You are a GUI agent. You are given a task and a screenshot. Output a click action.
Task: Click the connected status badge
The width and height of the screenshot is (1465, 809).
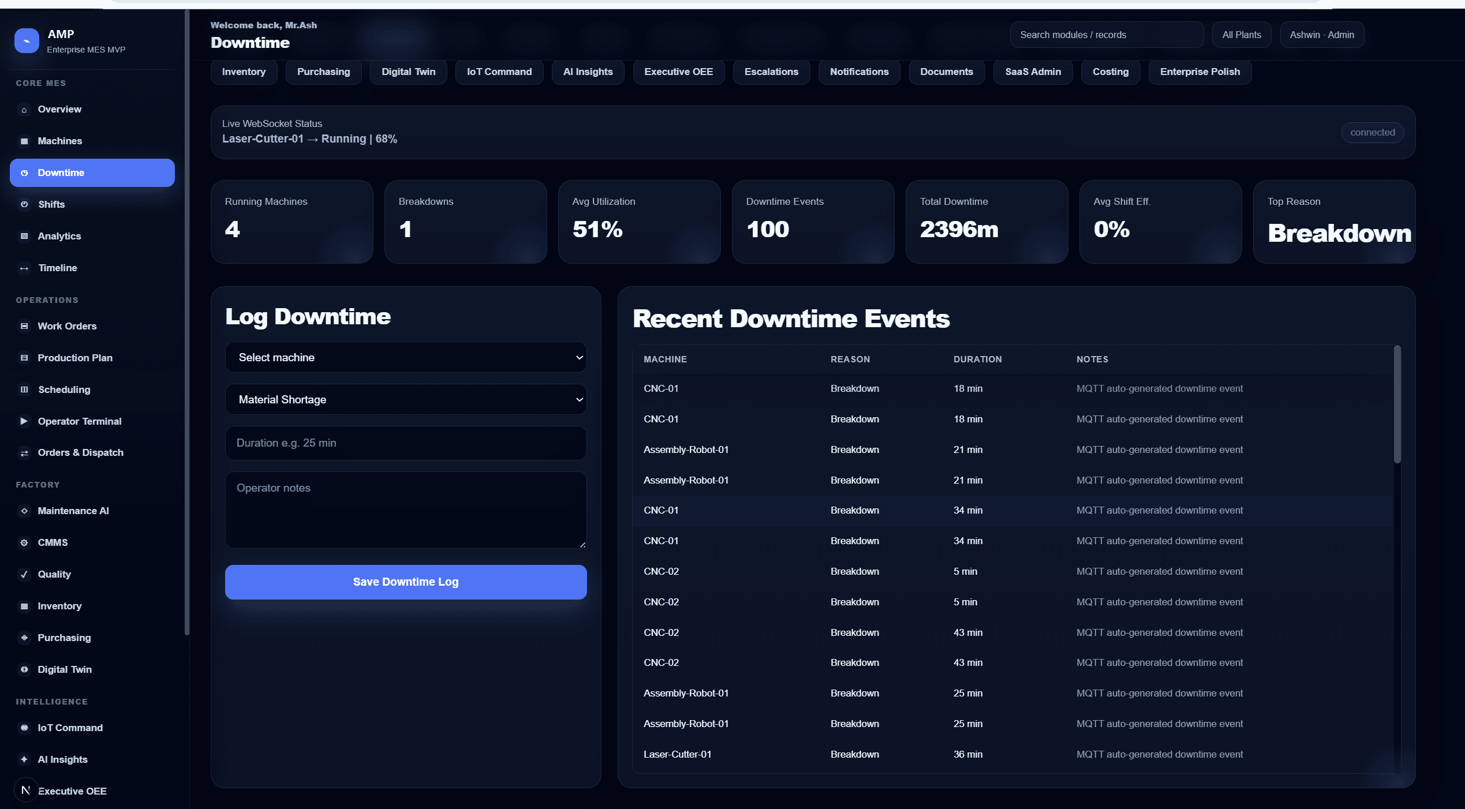point(1373,133)
